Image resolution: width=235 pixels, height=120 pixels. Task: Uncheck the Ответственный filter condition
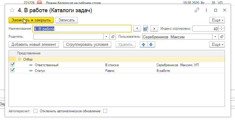(12, 65)
